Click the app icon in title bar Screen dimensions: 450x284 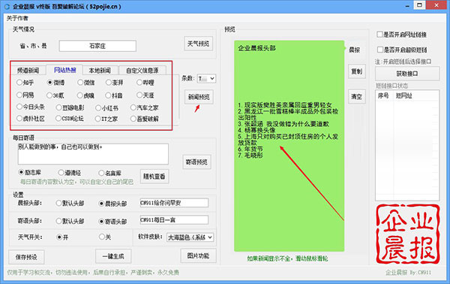[7, 6]
